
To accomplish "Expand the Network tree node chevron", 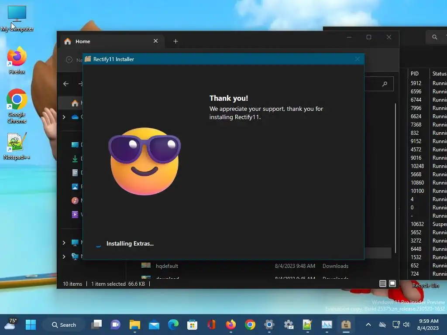I will (64, 256).
